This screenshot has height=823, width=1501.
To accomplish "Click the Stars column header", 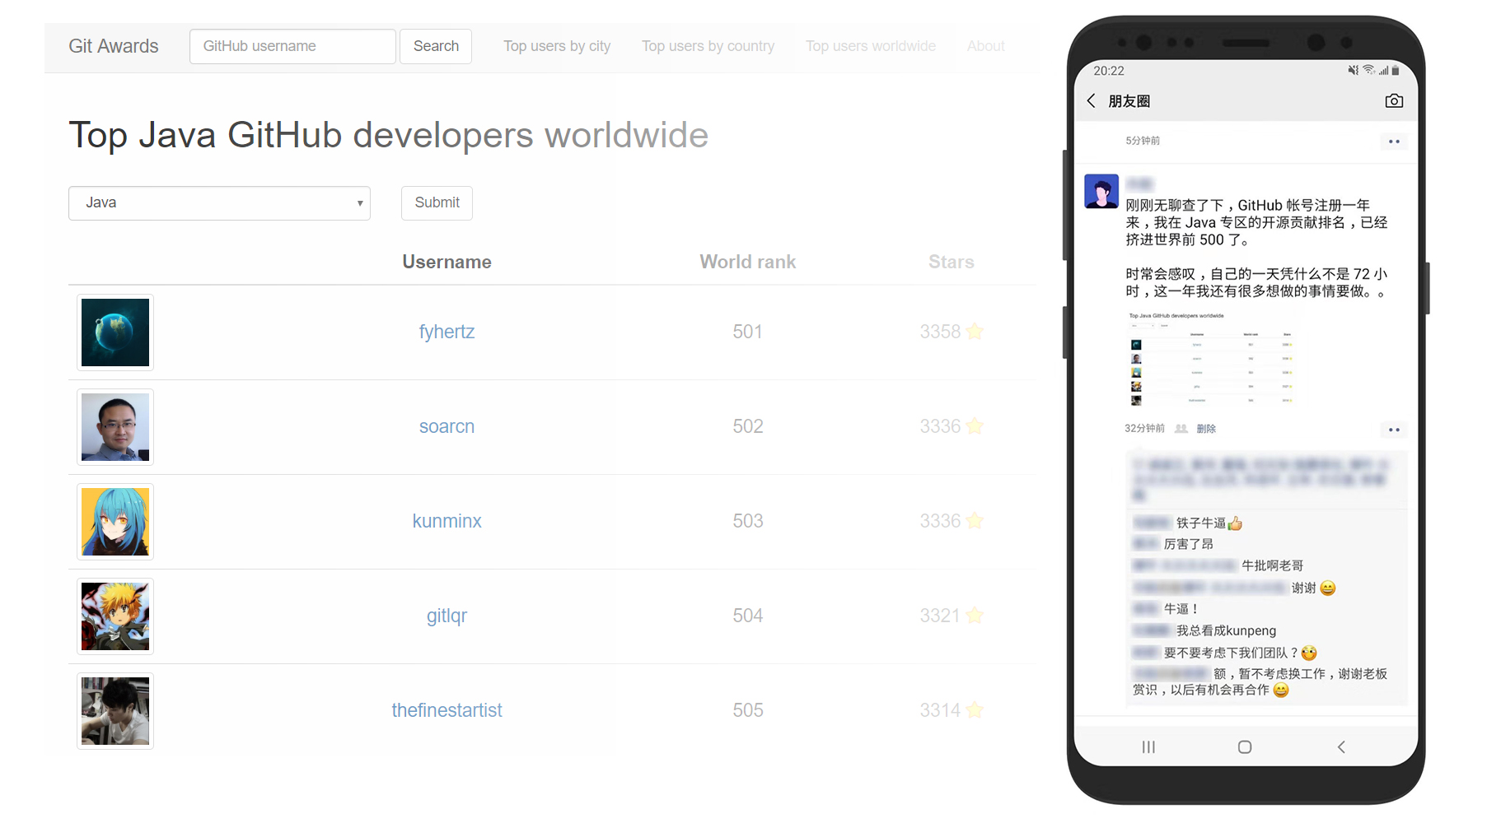I will 952,262.
